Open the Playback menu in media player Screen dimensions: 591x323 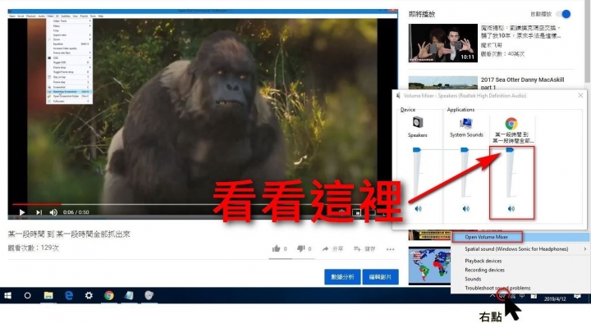(31, 16)
